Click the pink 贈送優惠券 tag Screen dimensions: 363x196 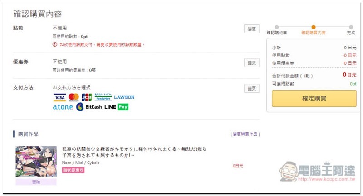point(73,170)
